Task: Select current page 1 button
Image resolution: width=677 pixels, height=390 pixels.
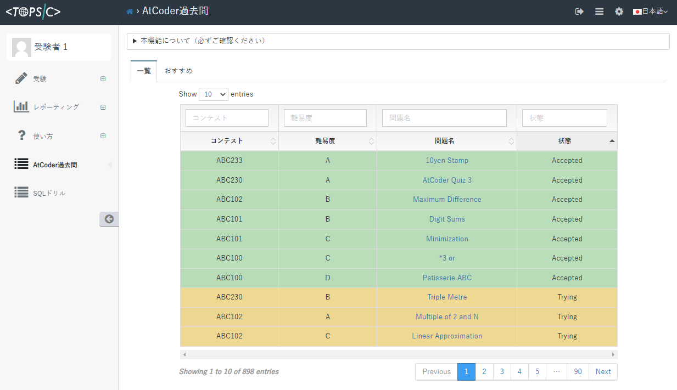Action: [466, 371]
